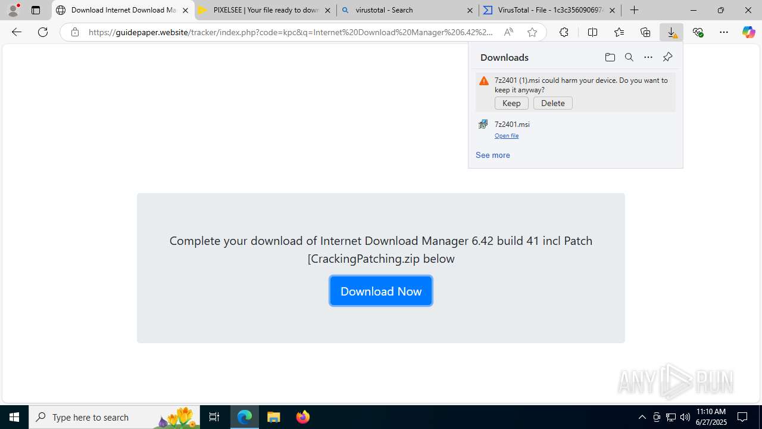The width and height of the screenshot is (762, 429).
Task: Open the Windows Start menu
Action: 14,417
